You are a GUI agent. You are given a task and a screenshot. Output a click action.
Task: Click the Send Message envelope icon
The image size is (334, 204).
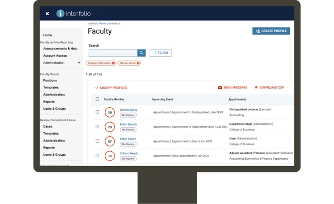pos(220,88)
